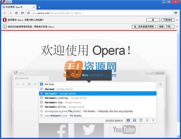Choose Google search engine icon
The image size is (181, 139).
coord(128,120)
